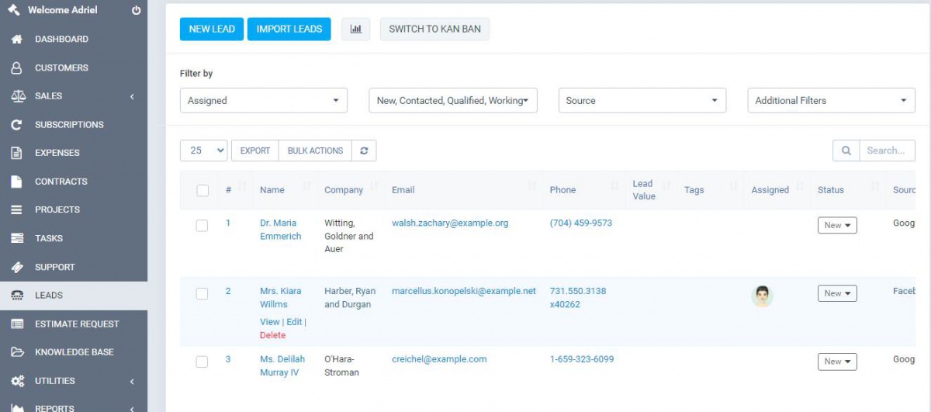Open the Assigned filter dropdown
The height and width of the screenshot is (412, 931).
[264, 100]
